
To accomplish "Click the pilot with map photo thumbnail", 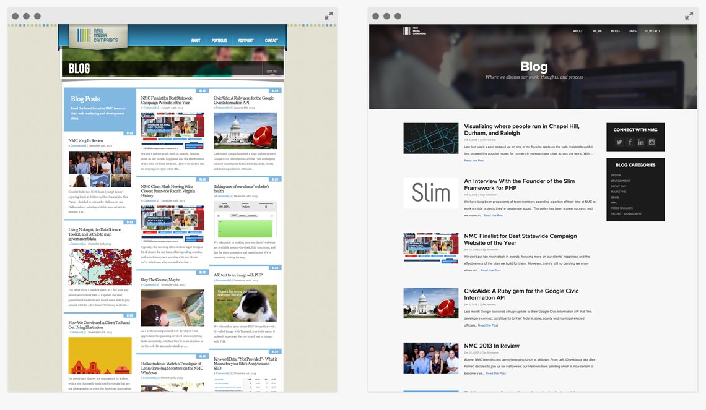I will 172,307.
